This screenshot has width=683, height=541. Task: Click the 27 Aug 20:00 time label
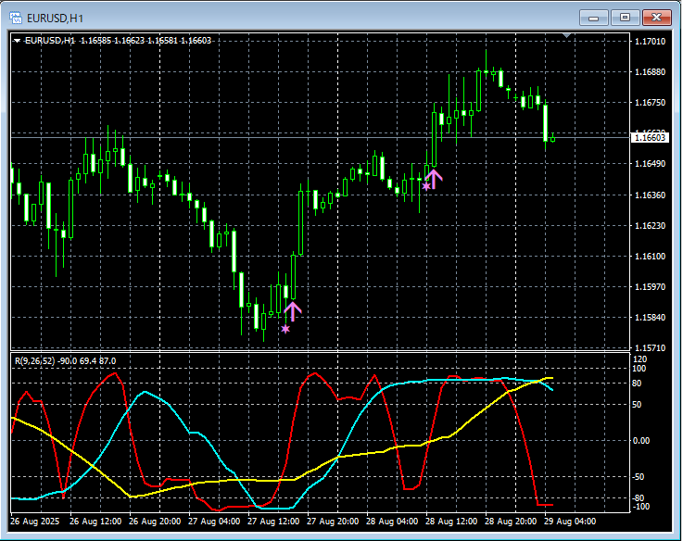click(x=333, y=521)
